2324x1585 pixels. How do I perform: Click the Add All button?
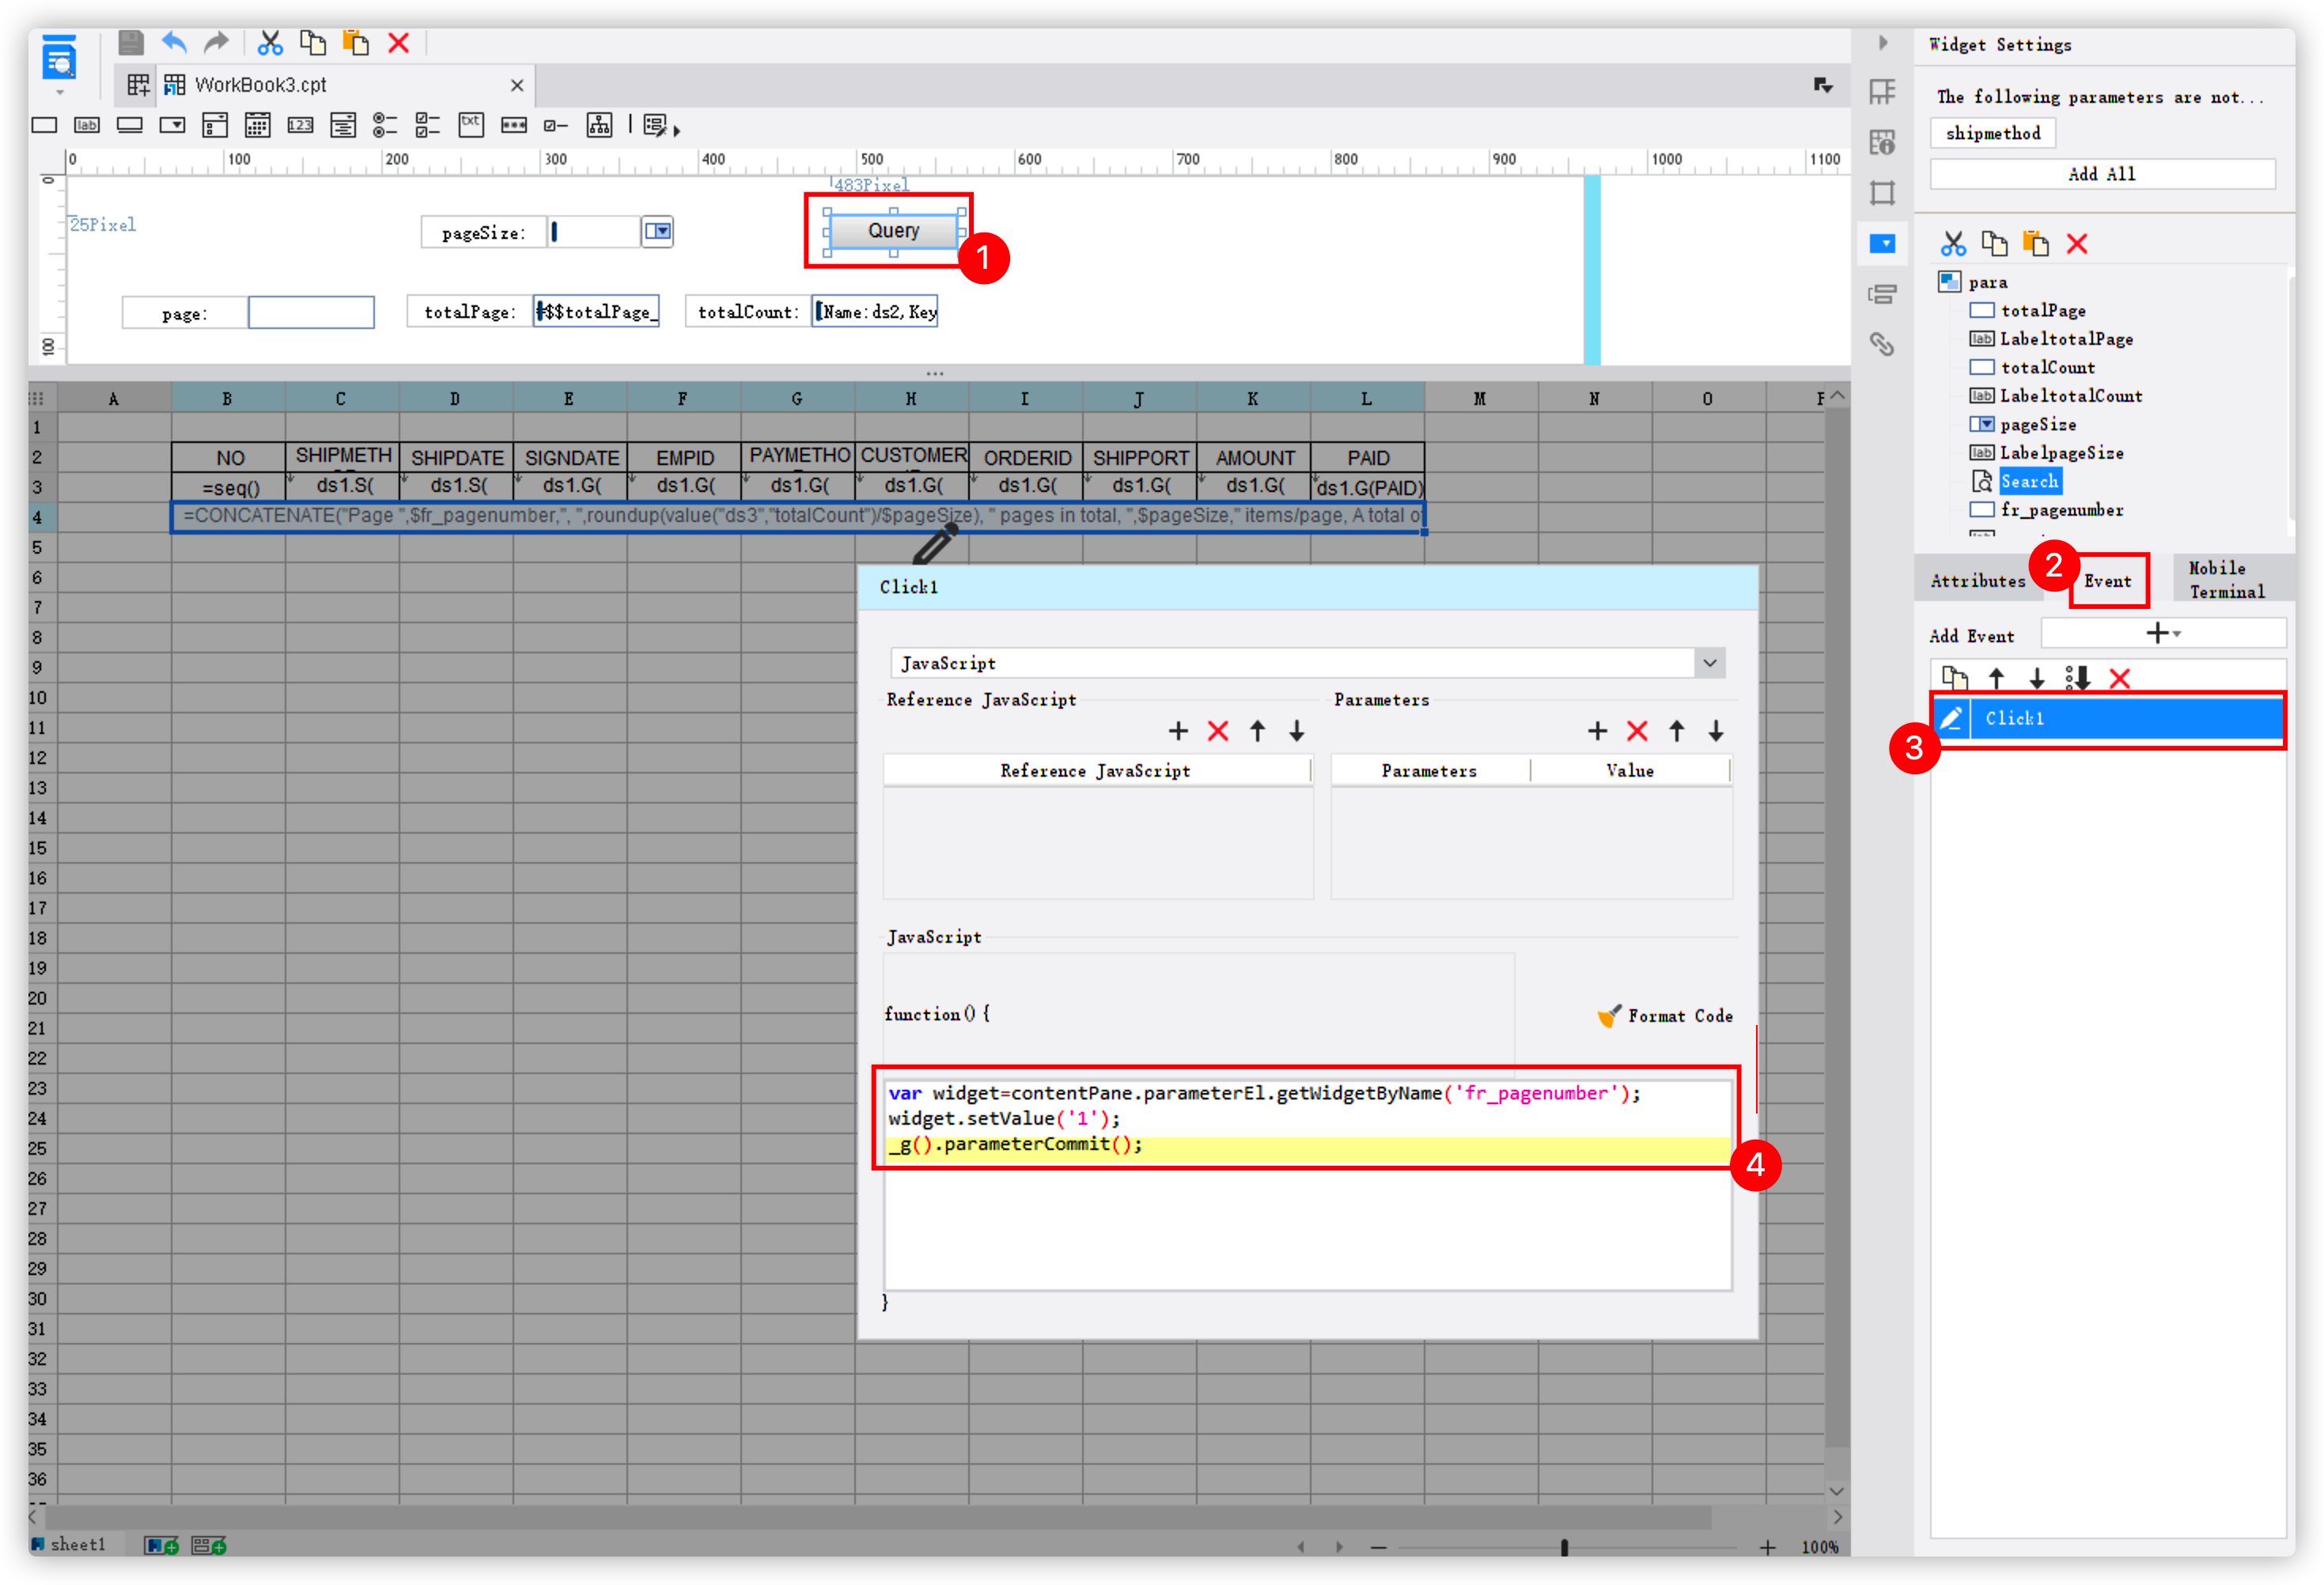pos(2101,173)
